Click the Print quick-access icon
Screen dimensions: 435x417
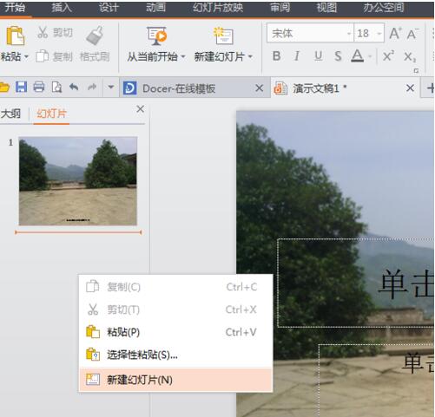coord(39,87)
